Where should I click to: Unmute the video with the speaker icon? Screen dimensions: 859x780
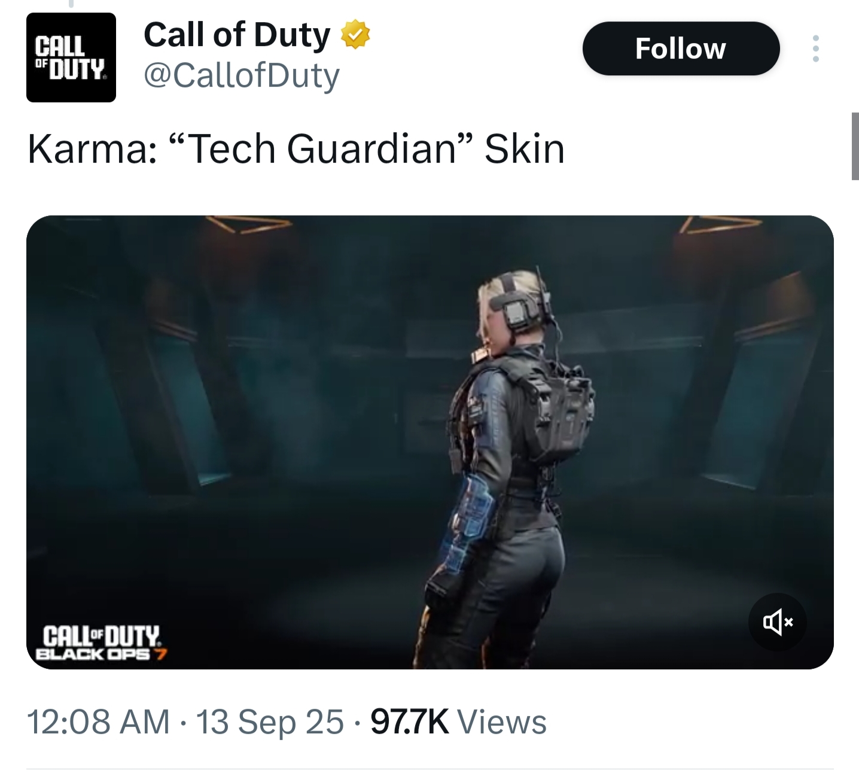coord(778,622)
